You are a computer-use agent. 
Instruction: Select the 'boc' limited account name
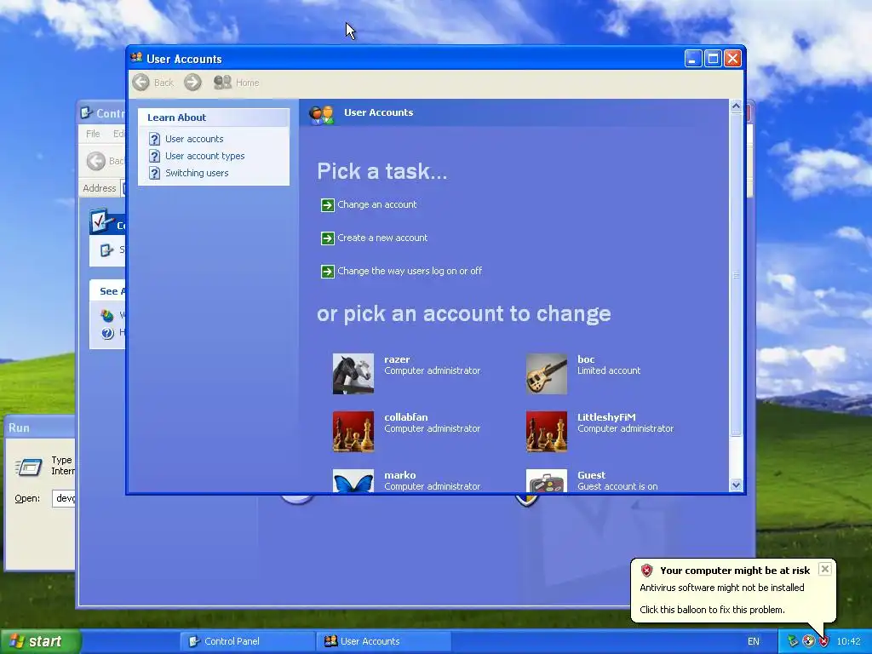(586, 359)
